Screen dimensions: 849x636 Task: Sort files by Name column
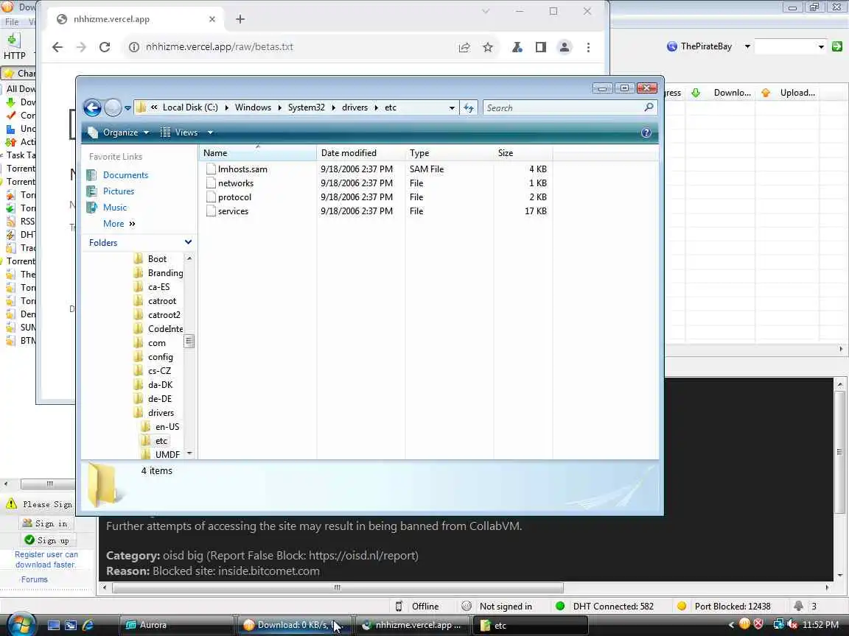[x=258, y=153]
